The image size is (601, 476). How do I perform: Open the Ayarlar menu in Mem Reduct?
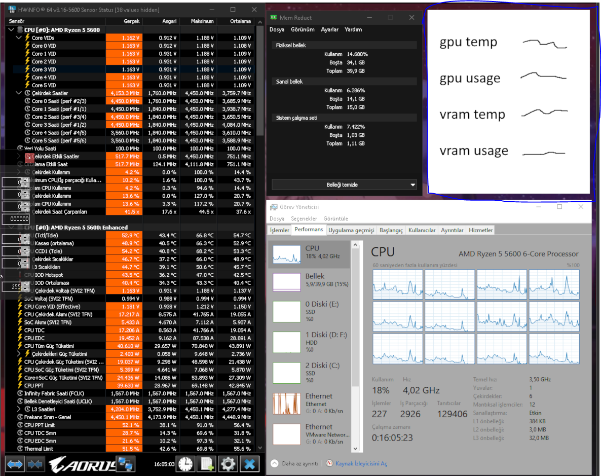329,29
